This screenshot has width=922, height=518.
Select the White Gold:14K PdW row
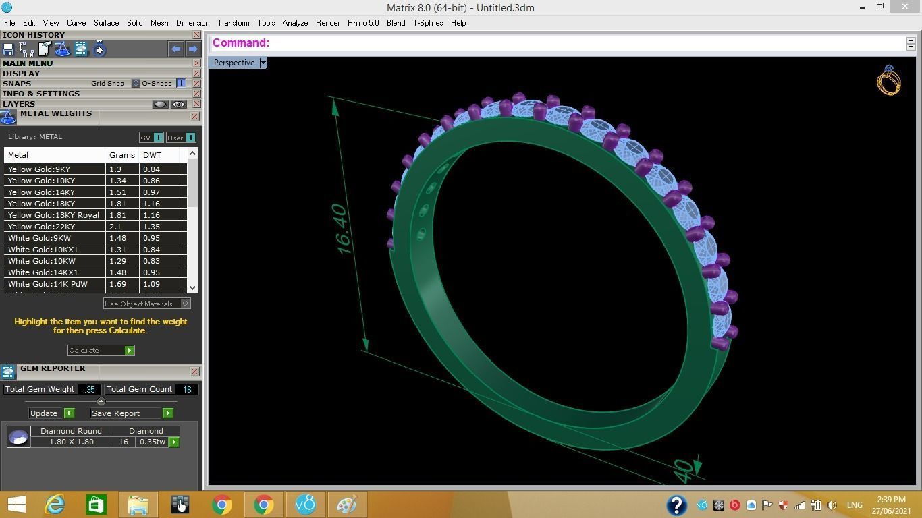click(x=95, y=284)
